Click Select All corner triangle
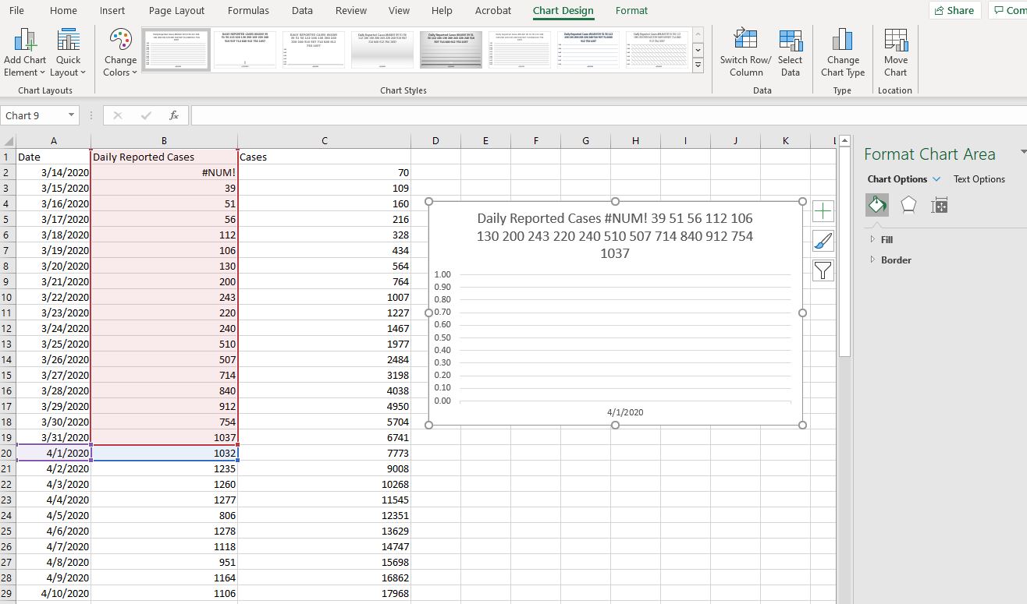 pos(9,141)
